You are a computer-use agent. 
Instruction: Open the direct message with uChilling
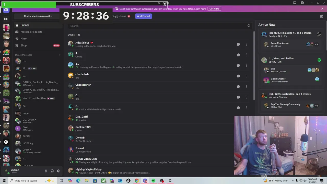pos(38,143)
